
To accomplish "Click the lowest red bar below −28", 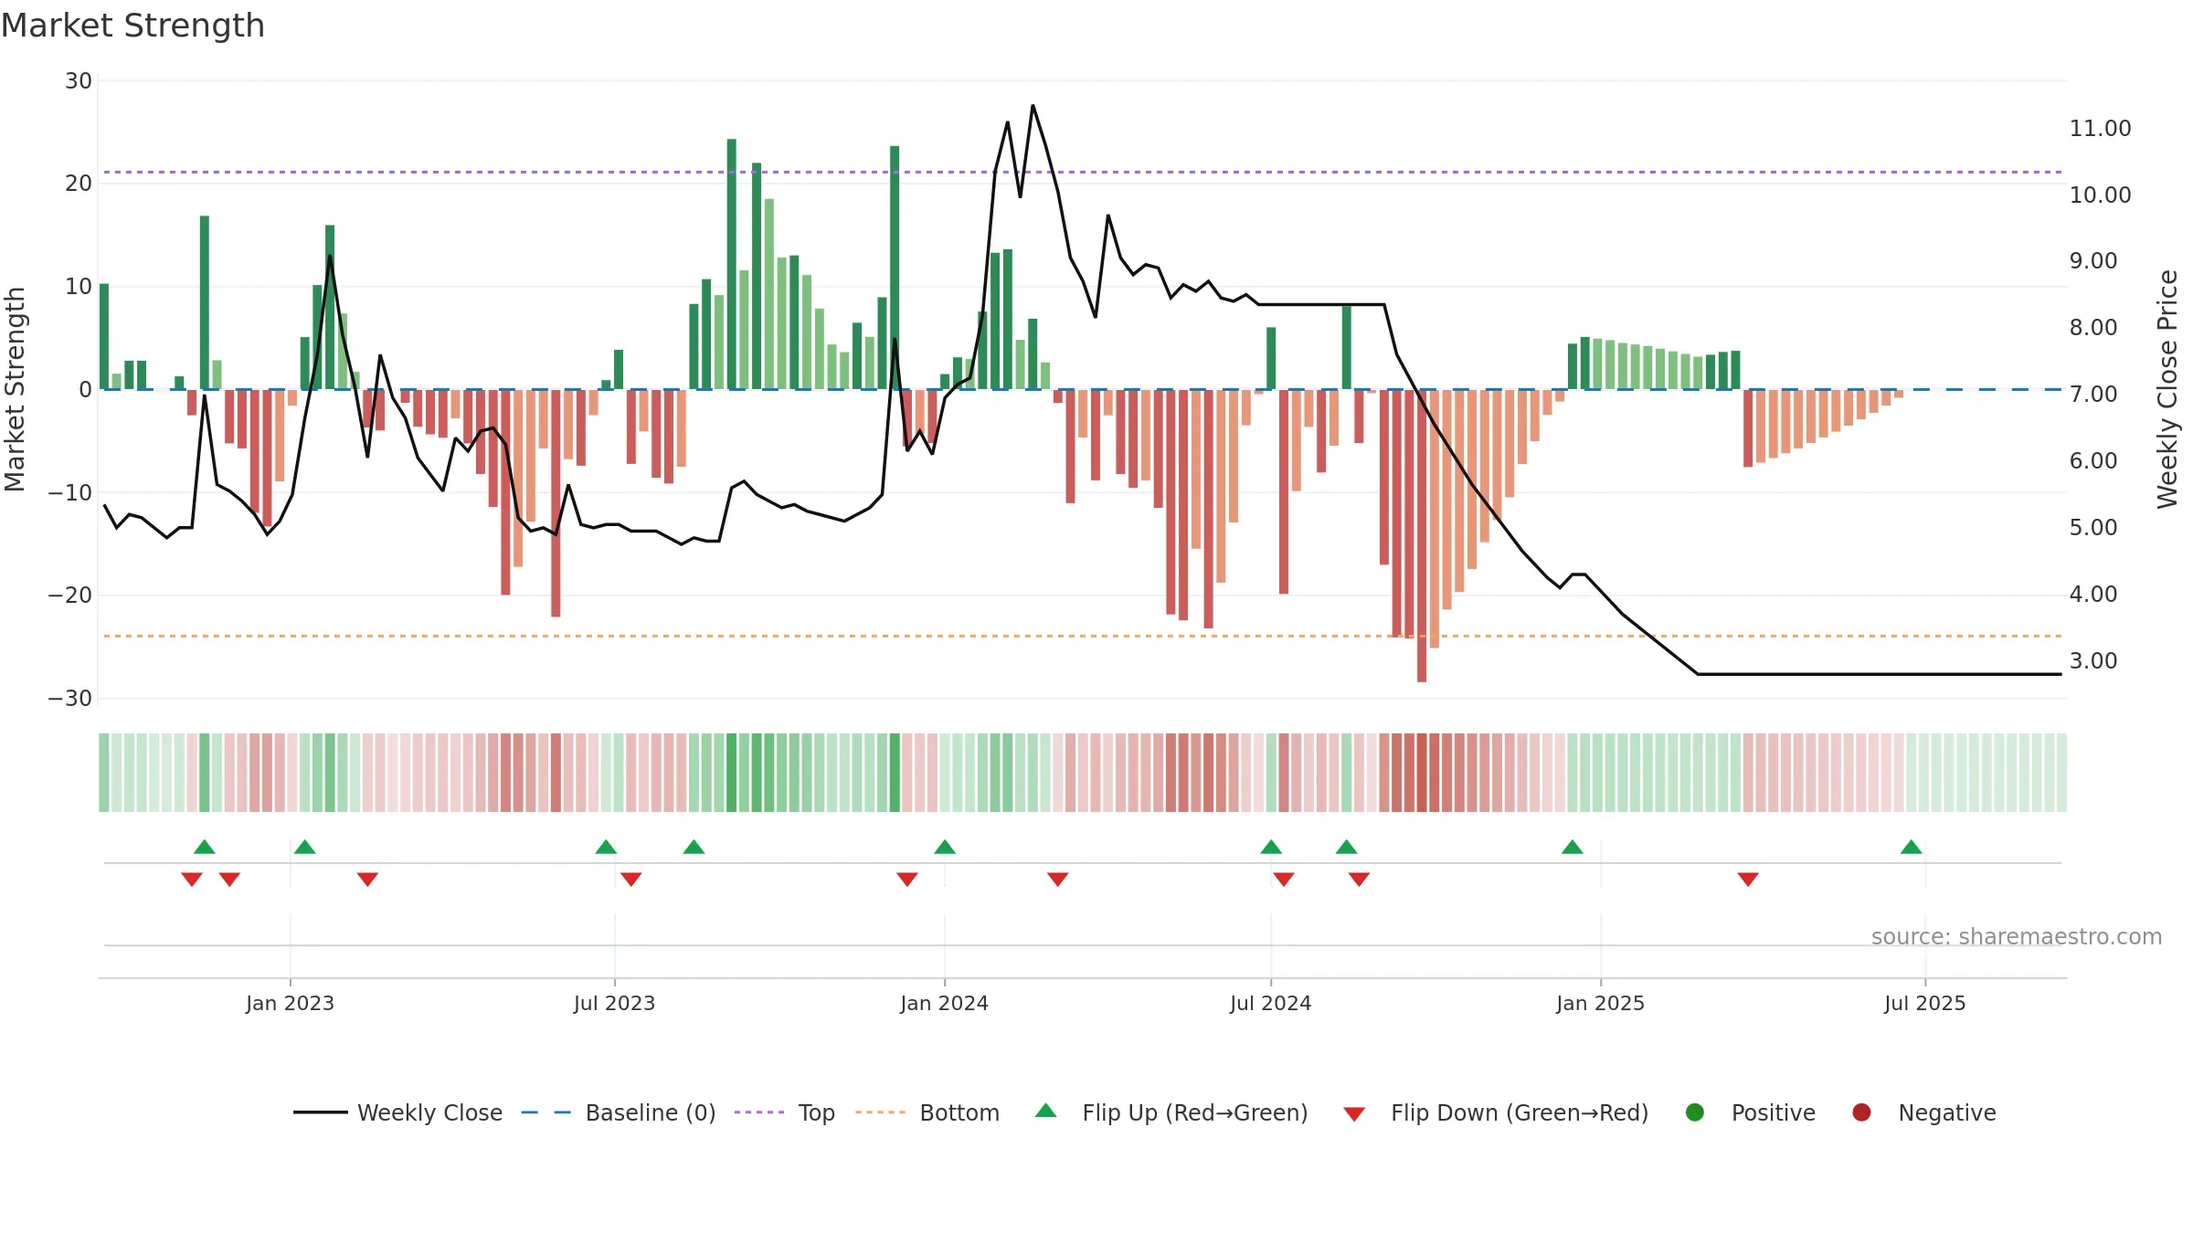I will point(1422,536).
